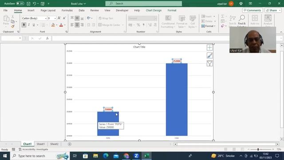This screenshot has width=284, height=160.
Task: Click Windows Start button
Action: (x=5, y=156)
